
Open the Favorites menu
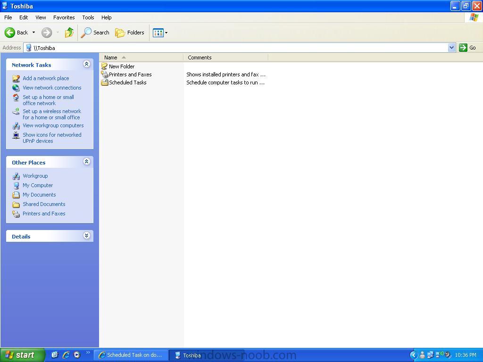[x=64, y=17]
